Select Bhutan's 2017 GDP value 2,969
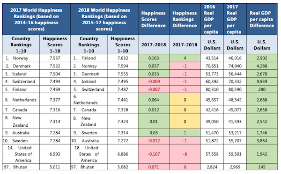Viewport: 281px width, 174px height. click(x=235, y=167)
